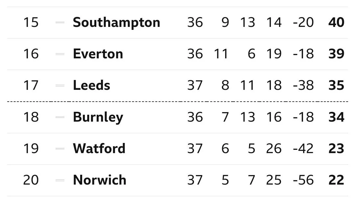Click the Leeds team name

[91, 86]
